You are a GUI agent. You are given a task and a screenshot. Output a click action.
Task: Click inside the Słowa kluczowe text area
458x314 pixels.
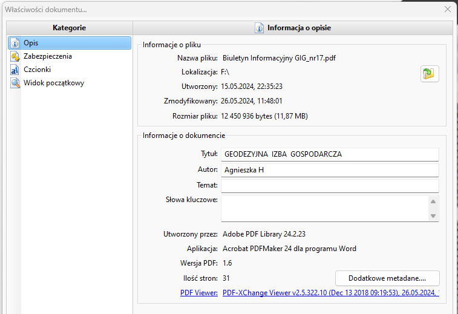click(x=324, y=208)
